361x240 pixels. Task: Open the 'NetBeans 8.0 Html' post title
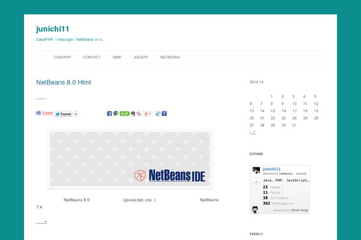64,82
